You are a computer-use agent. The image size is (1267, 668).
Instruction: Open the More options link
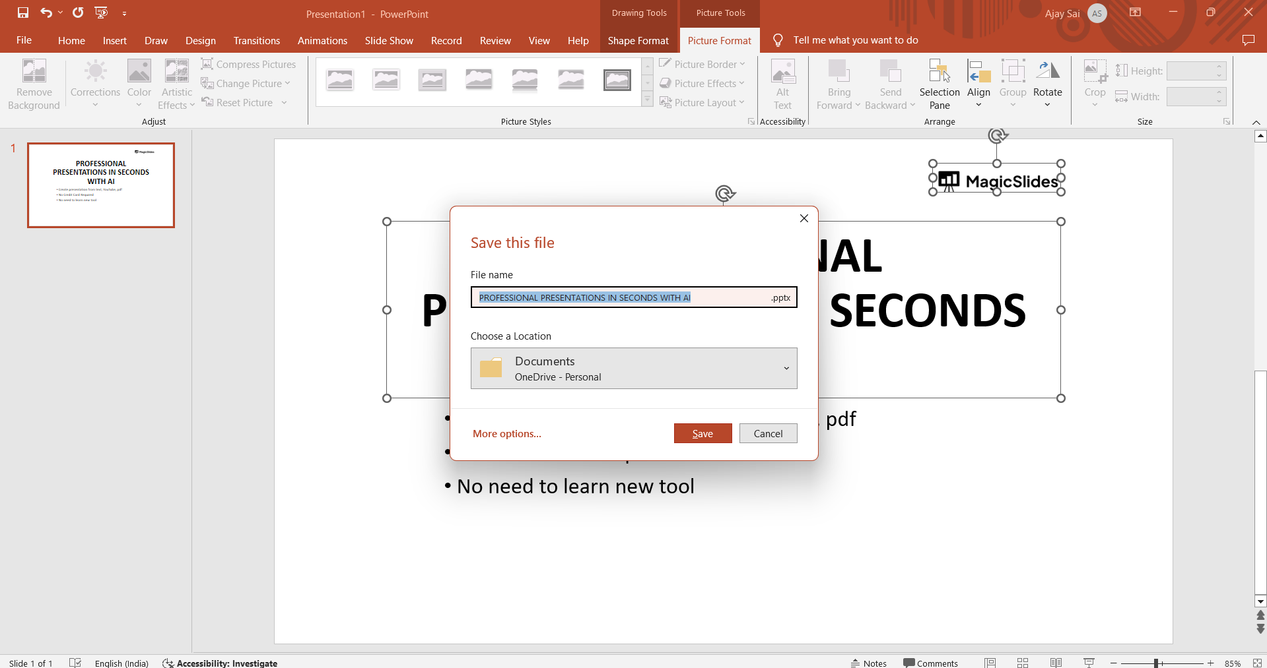coord(507,433)
